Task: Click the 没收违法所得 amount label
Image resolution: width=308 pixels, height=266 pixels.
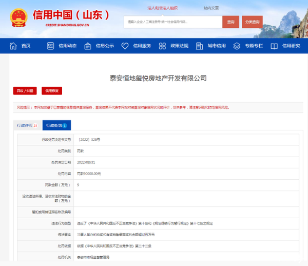Action: click(47, 198)
